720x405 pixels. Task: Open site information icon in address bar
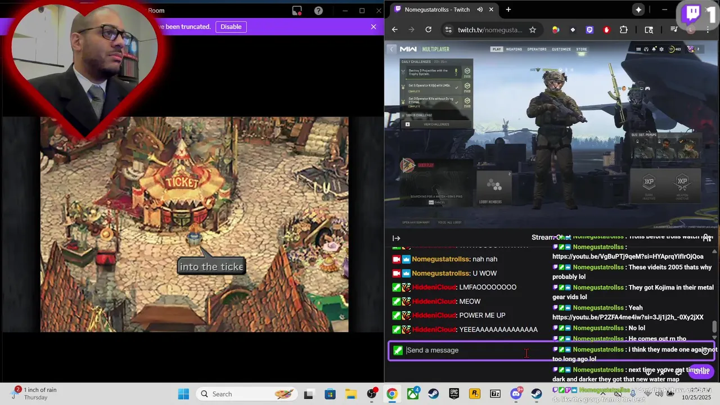(448, 30)
